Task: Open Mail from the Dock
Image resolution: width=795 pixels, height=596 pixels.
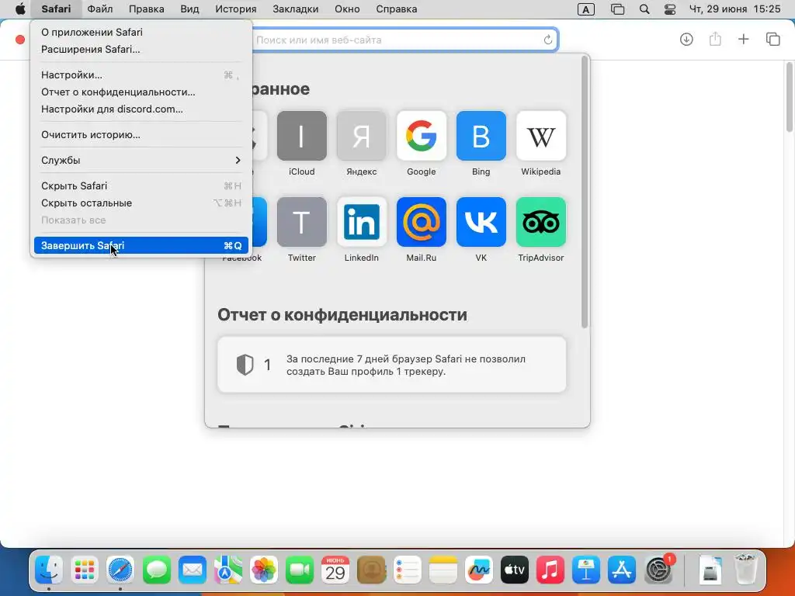Action: coord(193,570)
